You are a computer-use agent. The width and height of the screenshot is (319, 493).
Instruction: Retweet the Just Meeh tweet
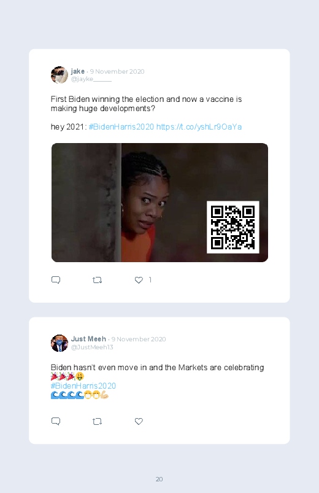97,421
